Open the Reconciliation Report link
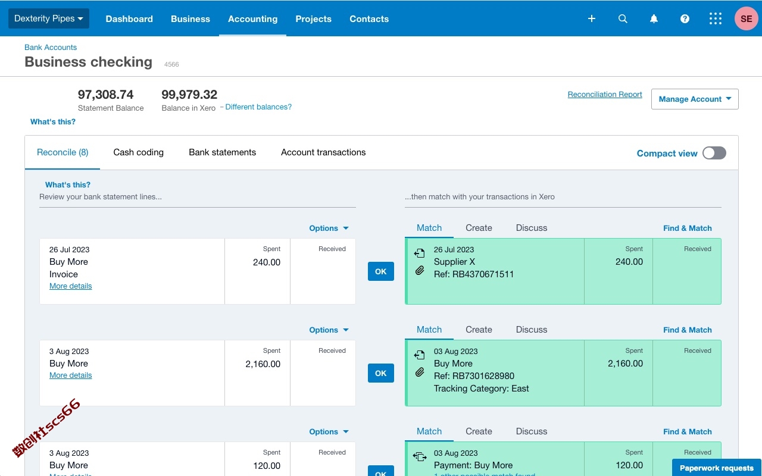This screenshot has height=476, width=762. (x=605, y=94)
